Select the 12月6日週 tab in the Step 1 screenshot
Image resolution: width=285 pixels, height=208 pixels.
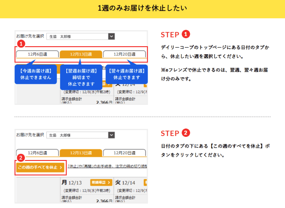[37, 54]
